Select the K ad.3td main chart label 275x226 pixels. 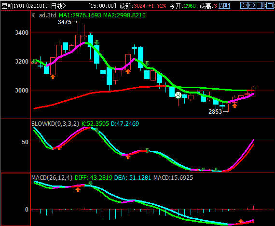(44, 15)
